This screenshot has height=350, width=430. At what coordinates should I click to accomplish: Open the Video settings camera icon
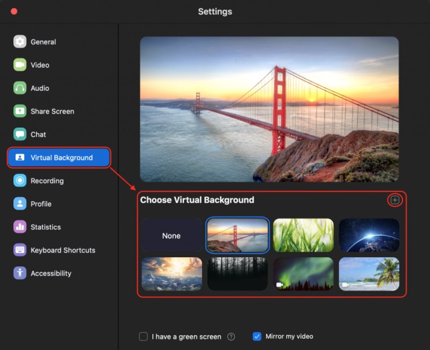coord(20,65)
